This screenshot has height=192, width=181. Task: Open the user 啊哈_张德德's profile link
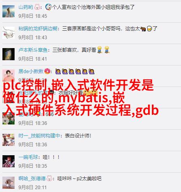point(32,179)
